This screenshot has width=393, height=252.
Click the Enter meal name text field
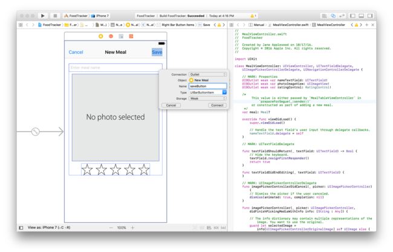point(115,68)
